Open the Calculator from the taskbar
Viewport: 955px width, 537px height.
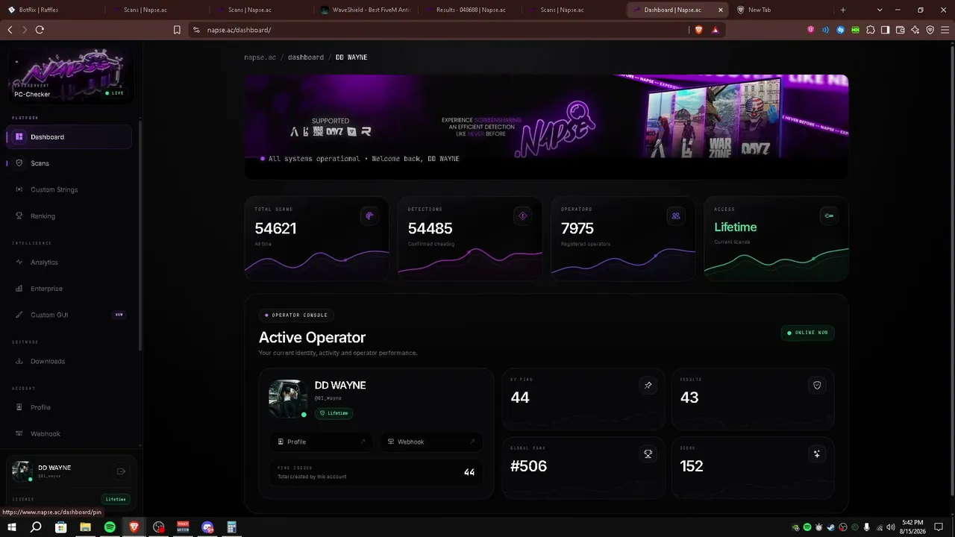[231, 527]
